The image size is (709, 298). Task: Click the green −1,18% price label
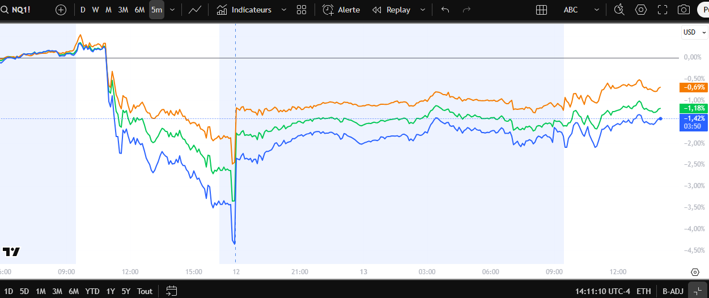694,108
